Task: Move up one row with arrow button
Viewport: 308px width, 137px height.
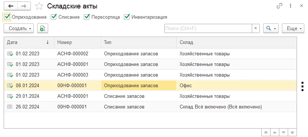Action: 275,132
